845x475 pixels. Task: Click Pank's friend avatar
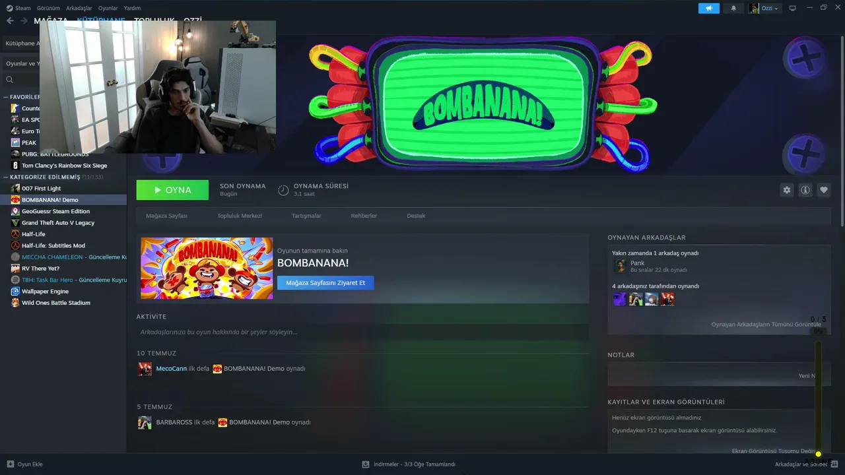click(619, 266)
